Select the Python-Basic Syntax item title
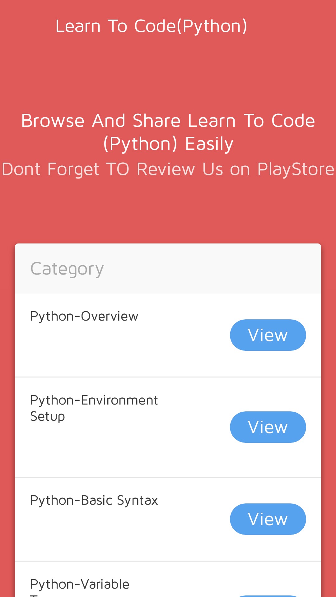Screen dimensions: 336x597 coord(94,500)
